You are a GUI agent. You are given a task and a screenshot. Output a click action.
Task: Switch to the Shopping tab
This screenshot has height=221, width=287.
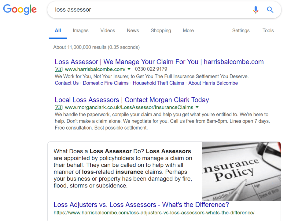[x=161, y=30]
